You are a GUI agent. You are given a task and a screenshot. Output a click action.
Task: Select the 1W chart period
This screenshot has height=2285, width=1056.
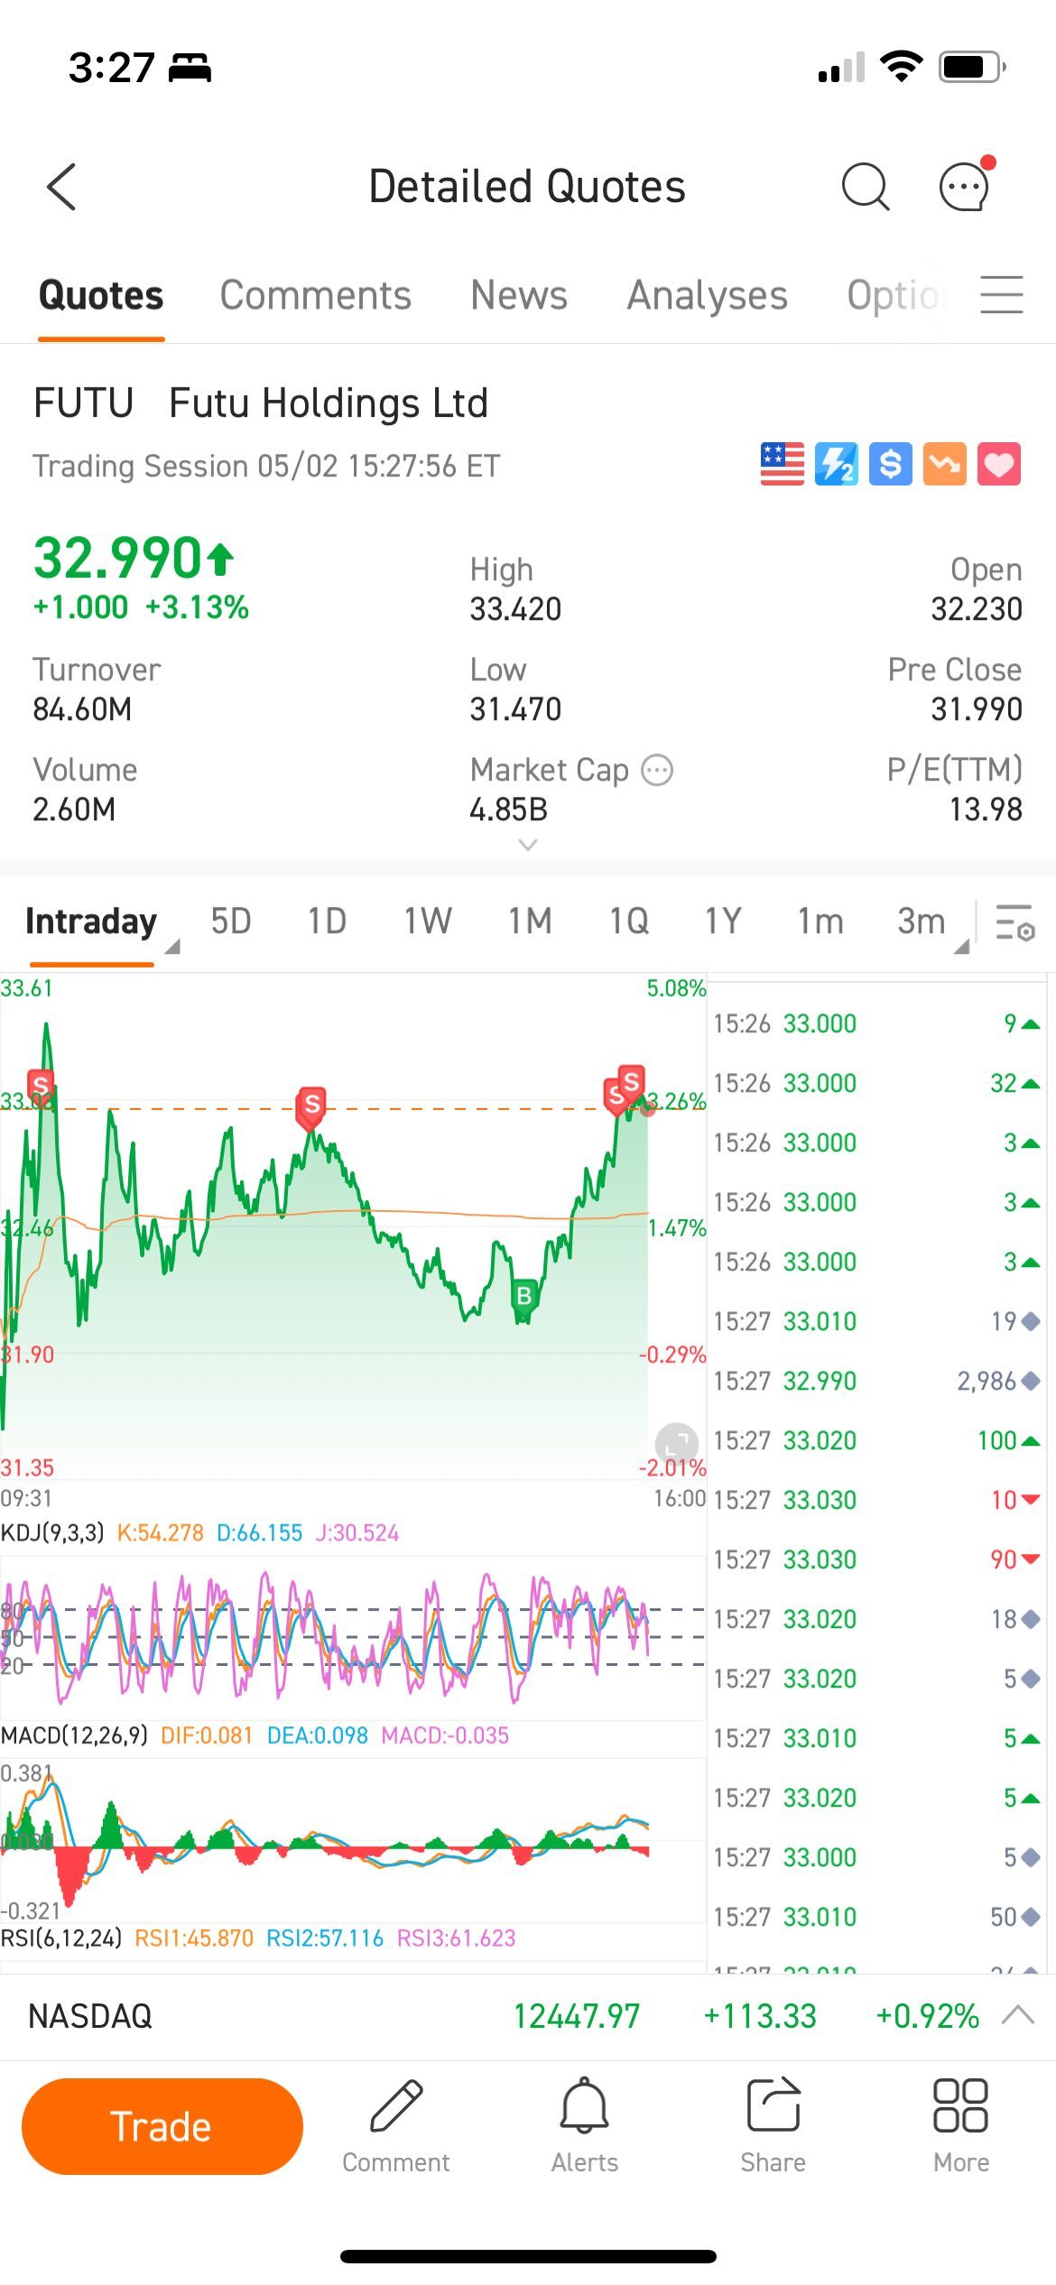coord(428,921)
